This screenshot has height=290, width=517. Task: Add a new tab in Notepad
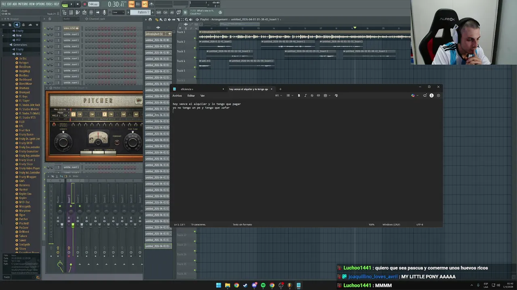coord(280,89)
